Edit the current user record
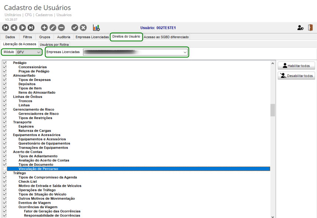 53,28
